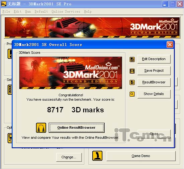Start the Game Demo button
184x169 pixels.
tap(141, 156)
